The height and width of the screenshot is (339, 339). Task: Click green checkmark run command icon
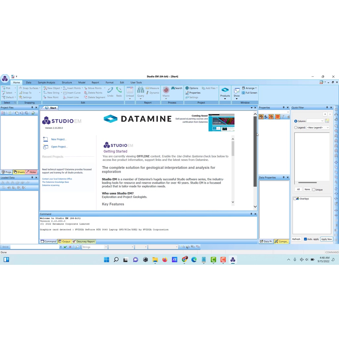(65, 247)
